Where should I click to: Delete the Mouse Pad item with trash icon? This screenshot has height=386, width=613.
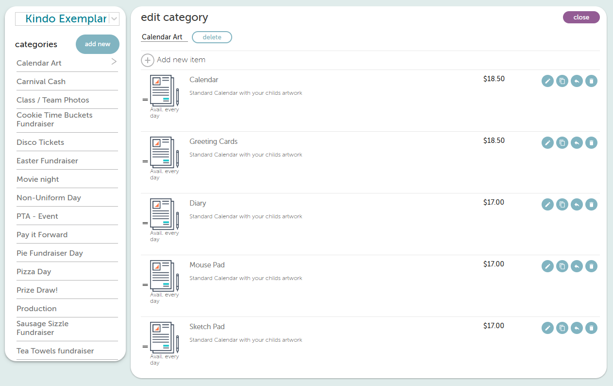point(591,266)
